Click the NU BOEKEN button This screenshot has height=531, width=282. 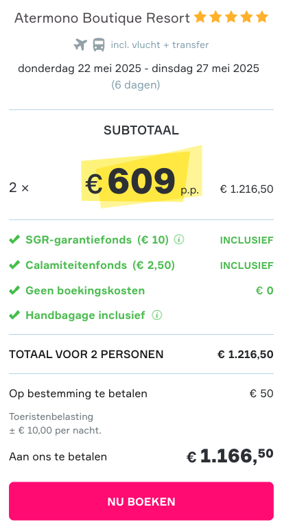click(141, 501)
